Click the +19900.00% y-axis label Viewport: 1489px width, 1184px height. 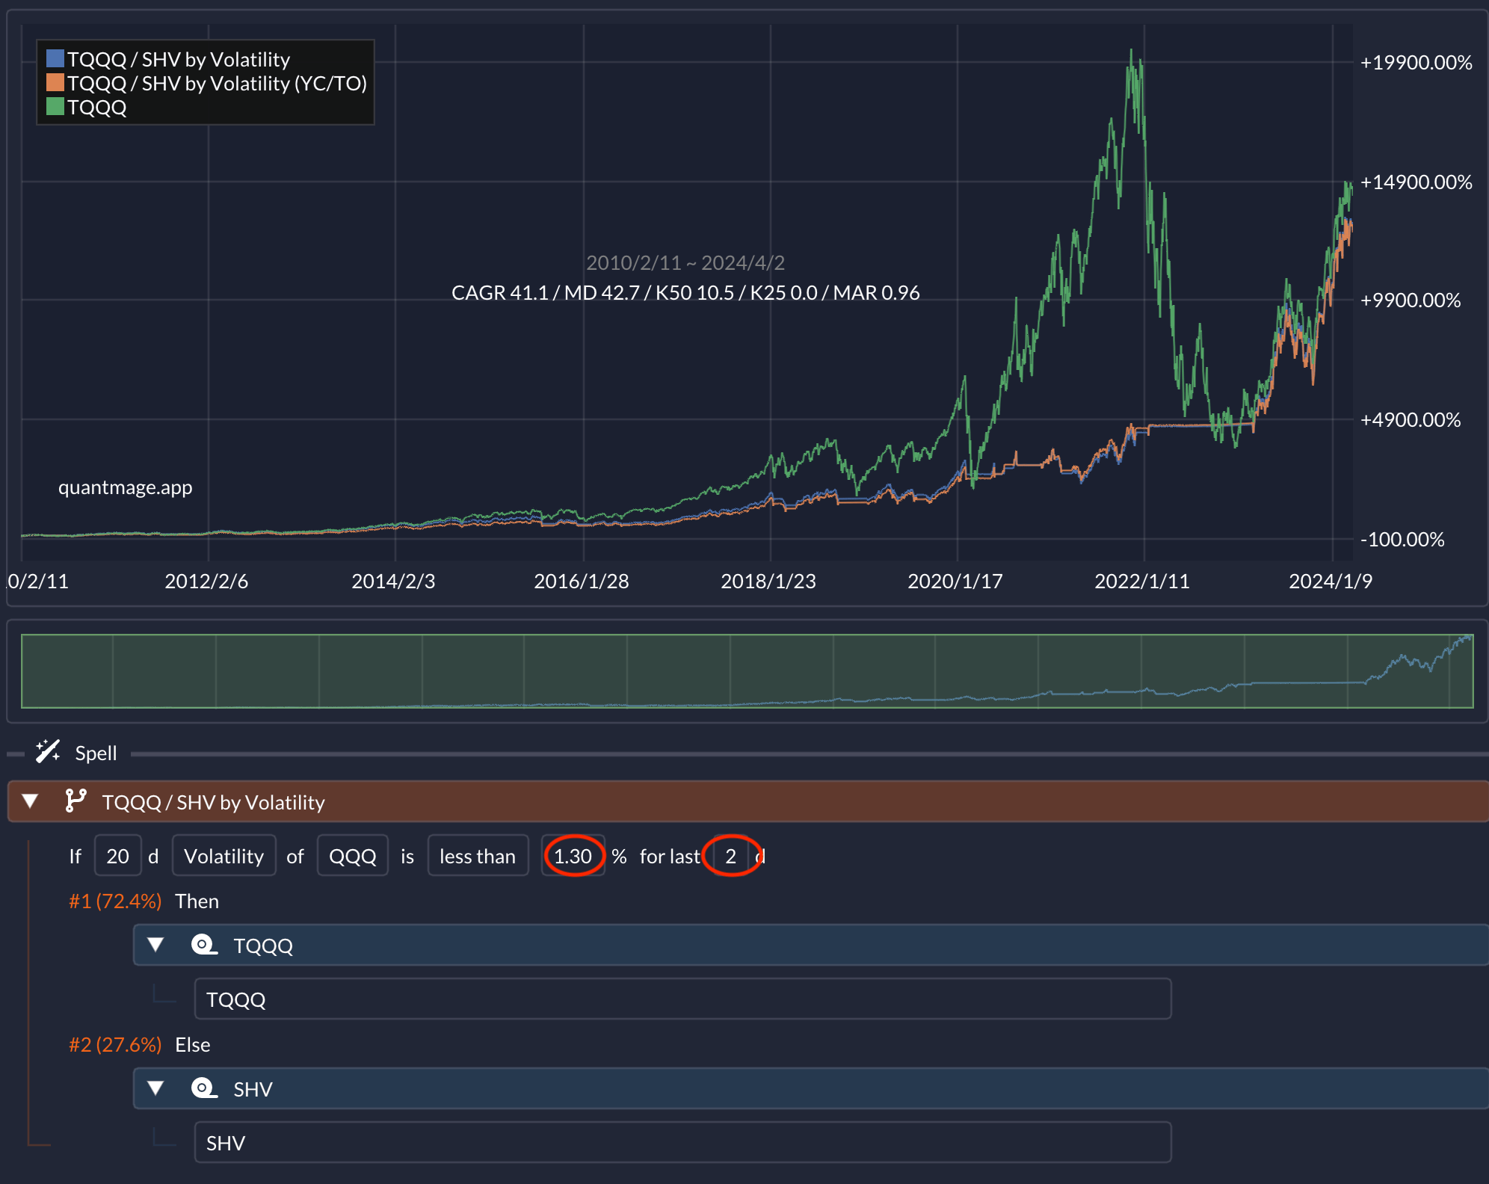1416,62
